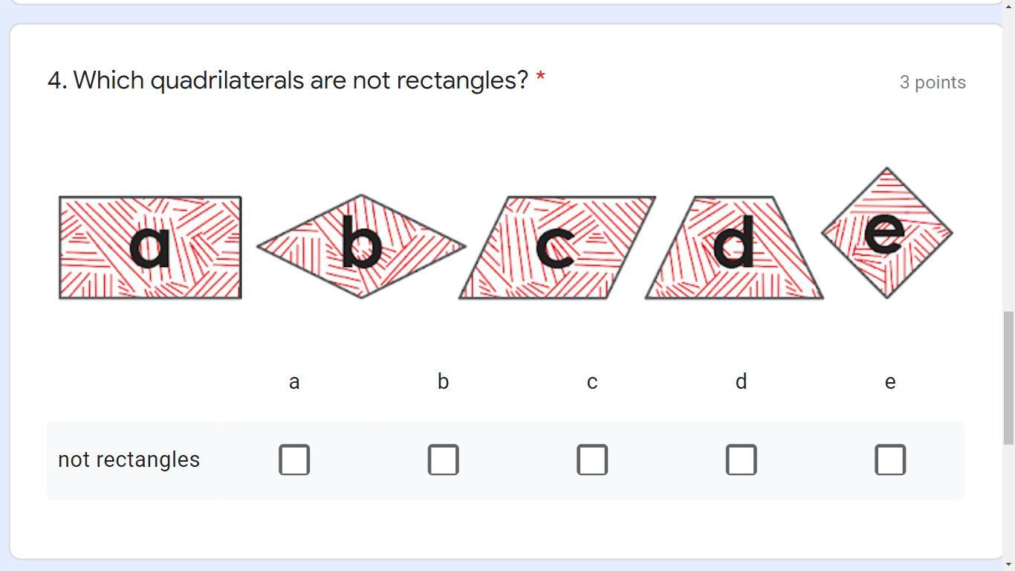This screenshot has width=1015, height=571.
Task: Click the rhombus shape labeled b
Action: click(x=361, y=246)
